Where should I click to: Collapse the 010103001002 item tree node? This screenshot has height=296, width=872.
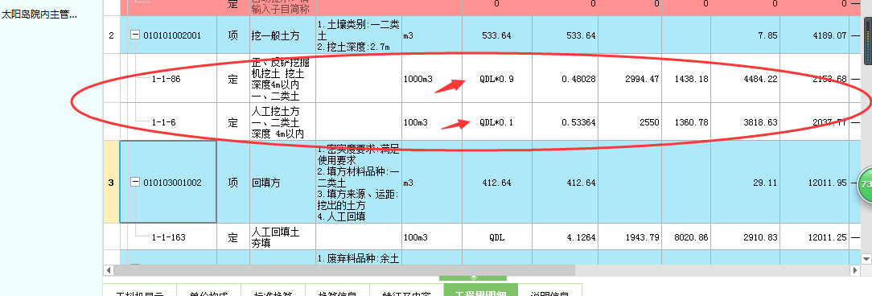tap(135, 182)
